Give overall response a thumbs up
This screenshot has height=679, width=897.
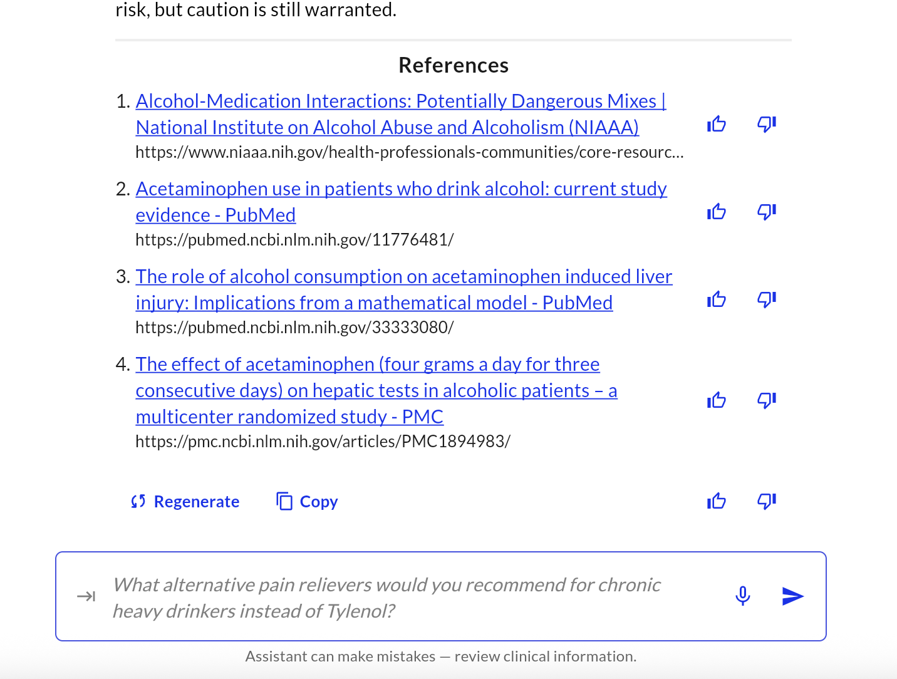pos(716,501)
